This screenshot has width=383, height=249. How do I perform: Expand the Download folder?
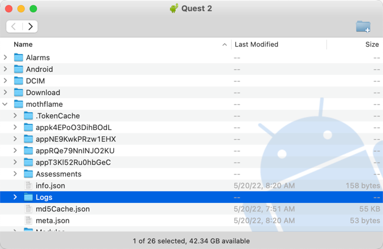pyautogui.click(x=5, y=93)
